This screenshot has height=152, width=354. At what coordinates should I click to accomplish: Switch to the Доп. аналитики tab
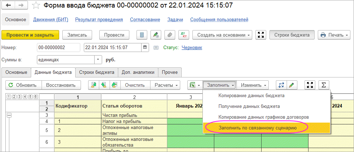click(x=138, y=72)
